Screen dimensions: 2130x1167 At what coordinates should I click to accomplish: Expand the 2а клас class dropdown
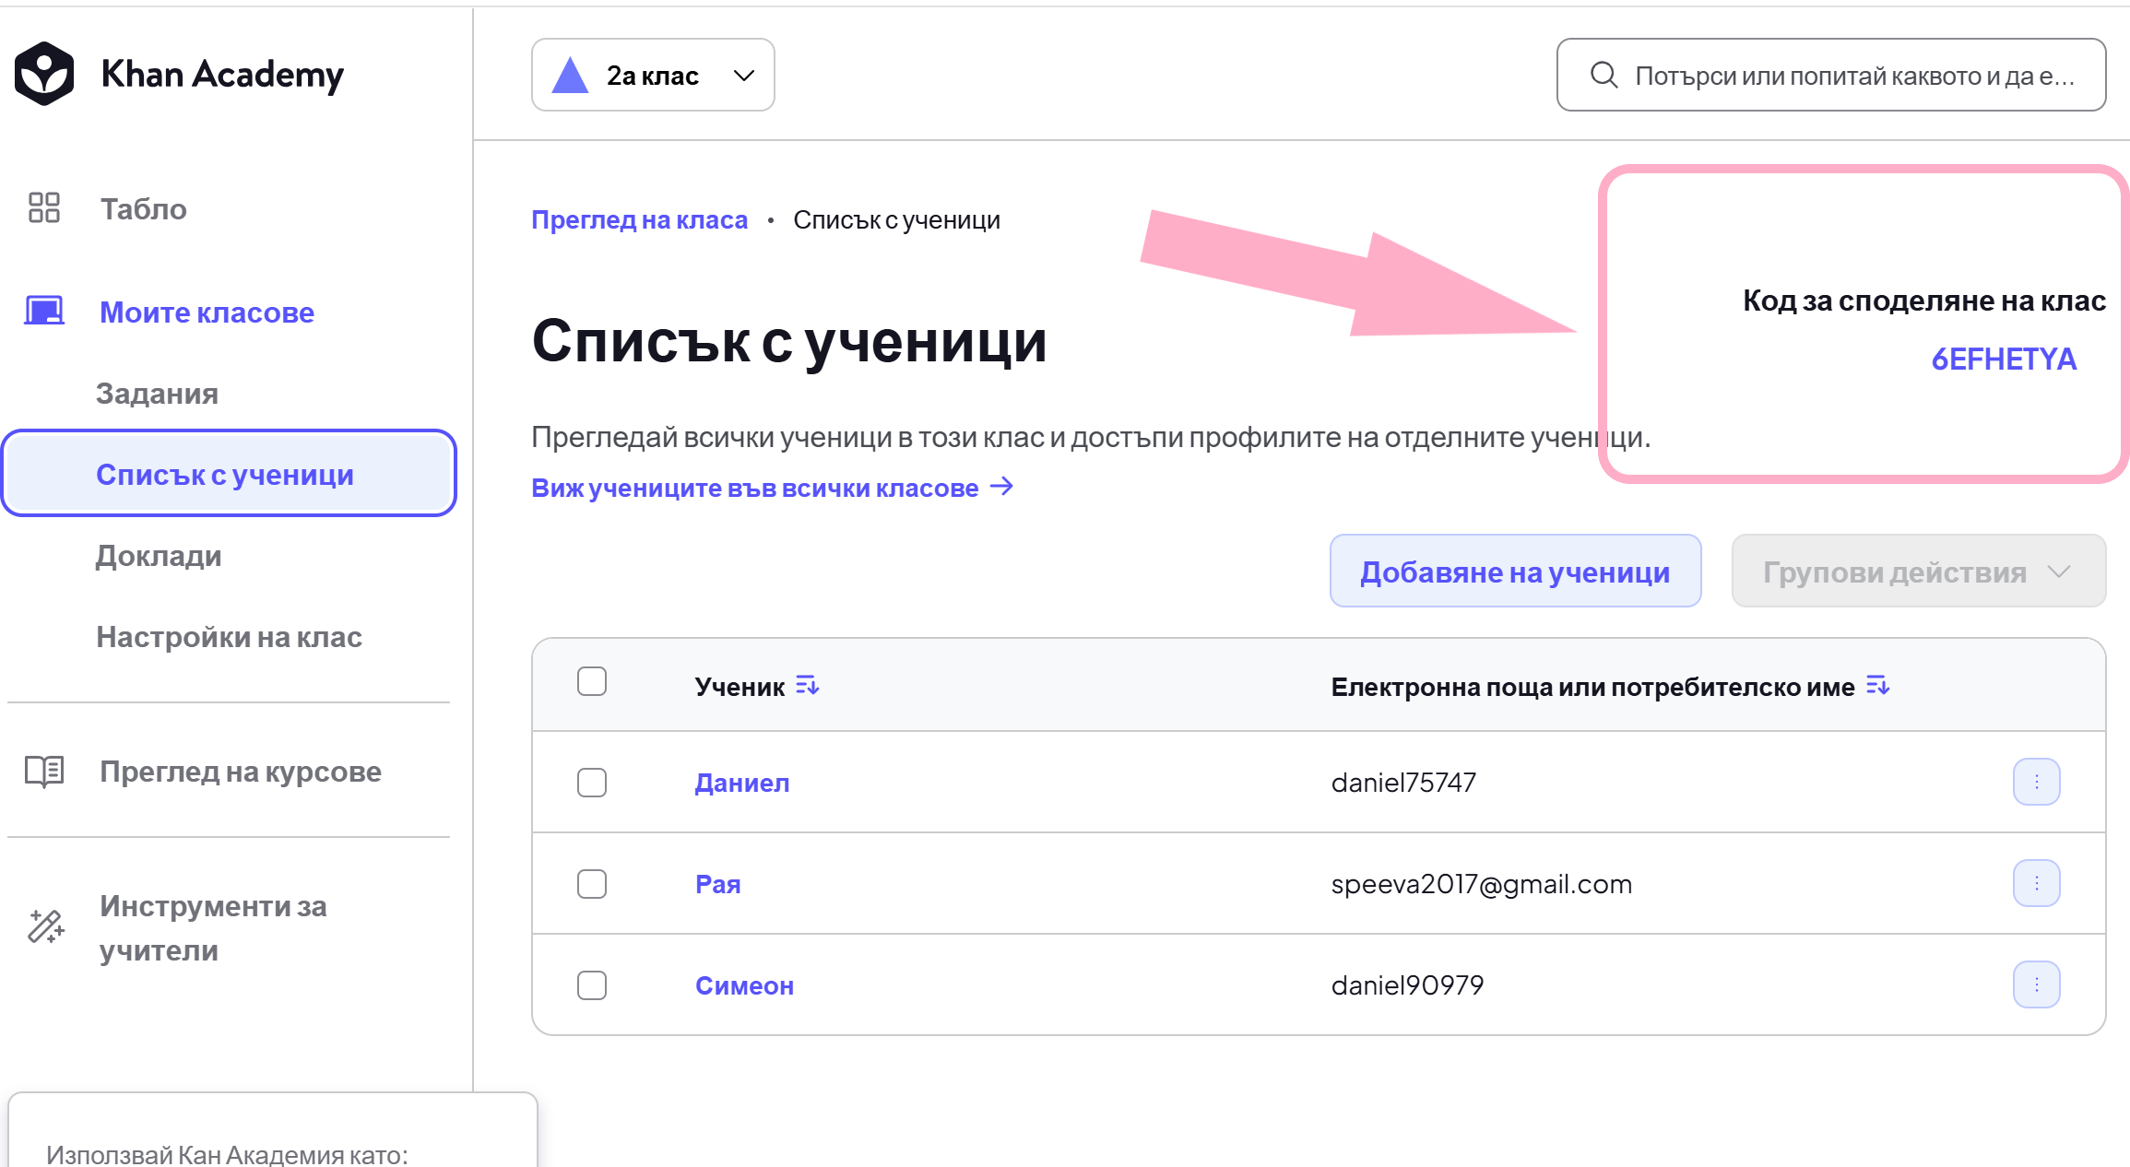click(x=653, y=75)
